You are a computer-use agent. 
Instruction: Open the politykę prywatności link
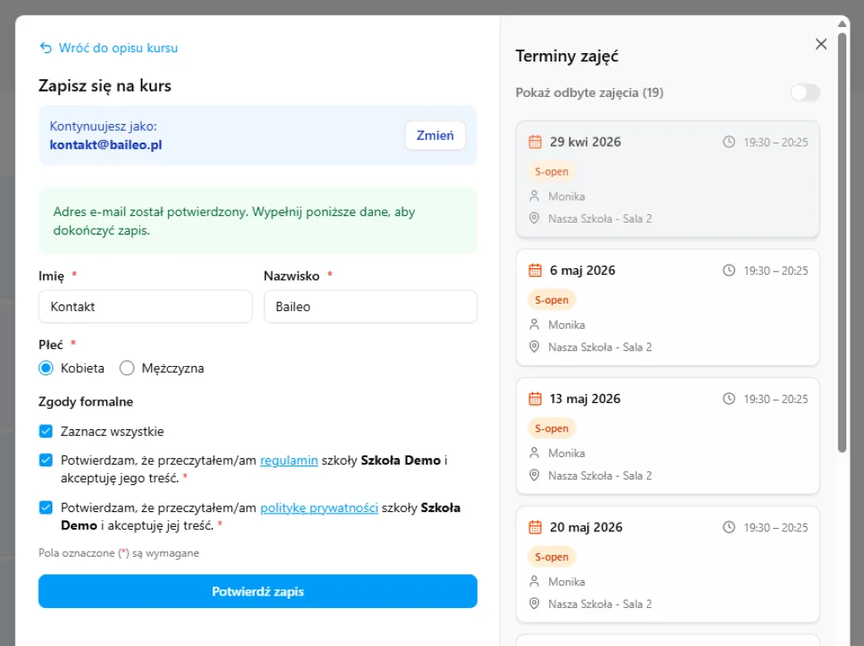tap(319, 508)
